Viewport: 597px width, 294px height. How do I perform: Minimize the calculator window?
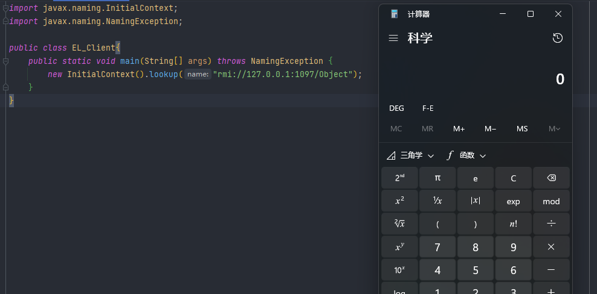tap(503, 14)
